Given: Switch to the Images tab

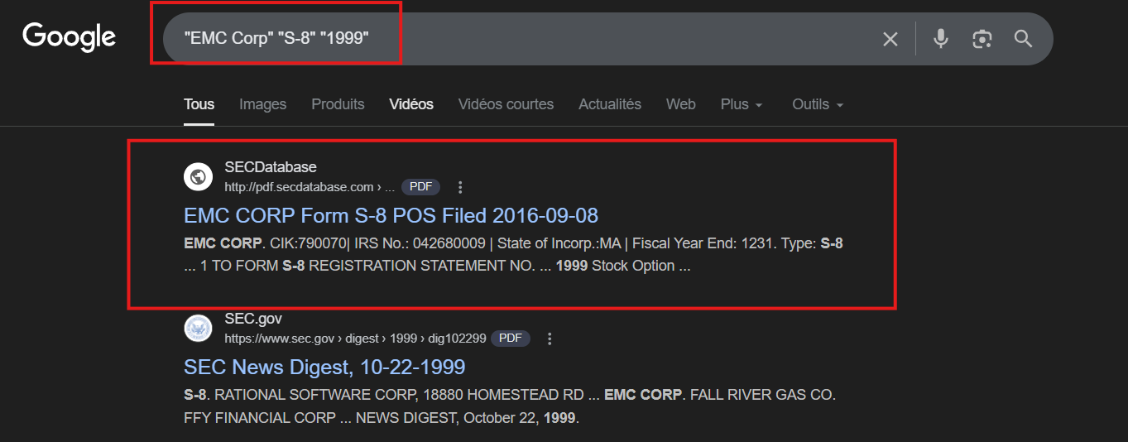Looking at the screenshot, I should tap(262, 104).
